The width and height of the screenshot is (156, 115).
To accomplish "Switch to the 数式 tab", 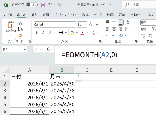I will 85,15.
